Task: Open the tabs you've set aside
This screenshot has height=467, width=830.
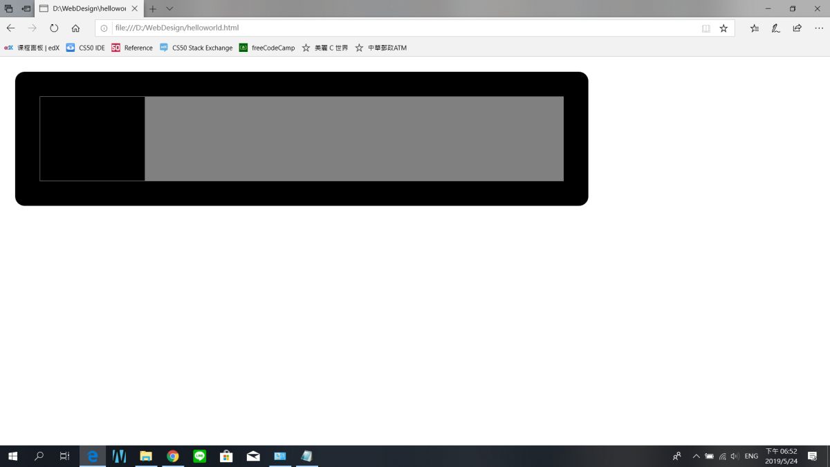Action: (x=9, y=8)
